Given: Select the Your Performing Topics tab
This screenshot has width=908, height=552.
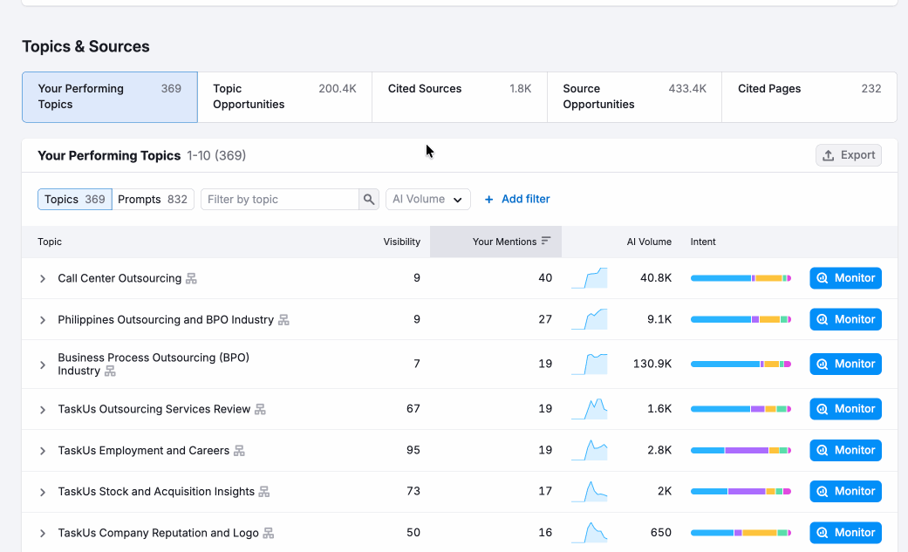Looking at the screenshot, I should coord(110,97).
